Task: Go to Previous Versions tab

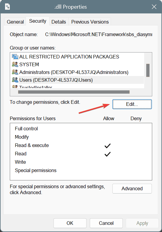Action: coord(90,22)
